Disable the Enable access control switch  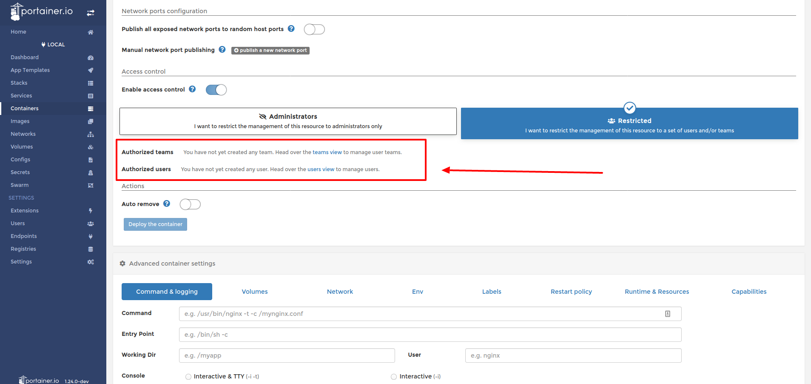(216, 89)
